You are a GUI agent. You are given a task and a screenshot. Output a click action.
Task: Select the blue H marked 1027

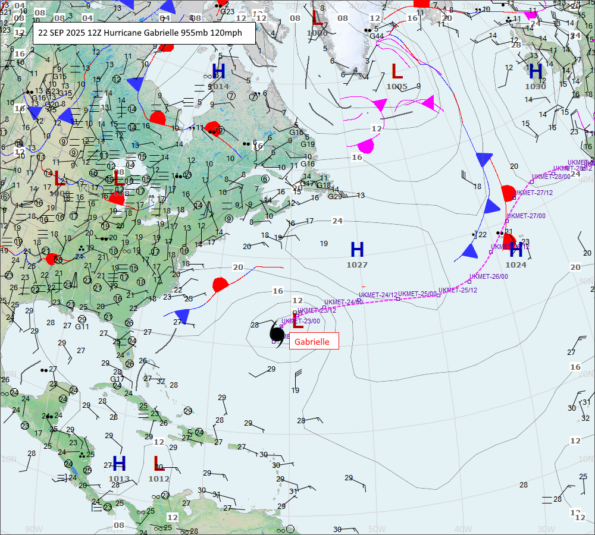(357, 250)
